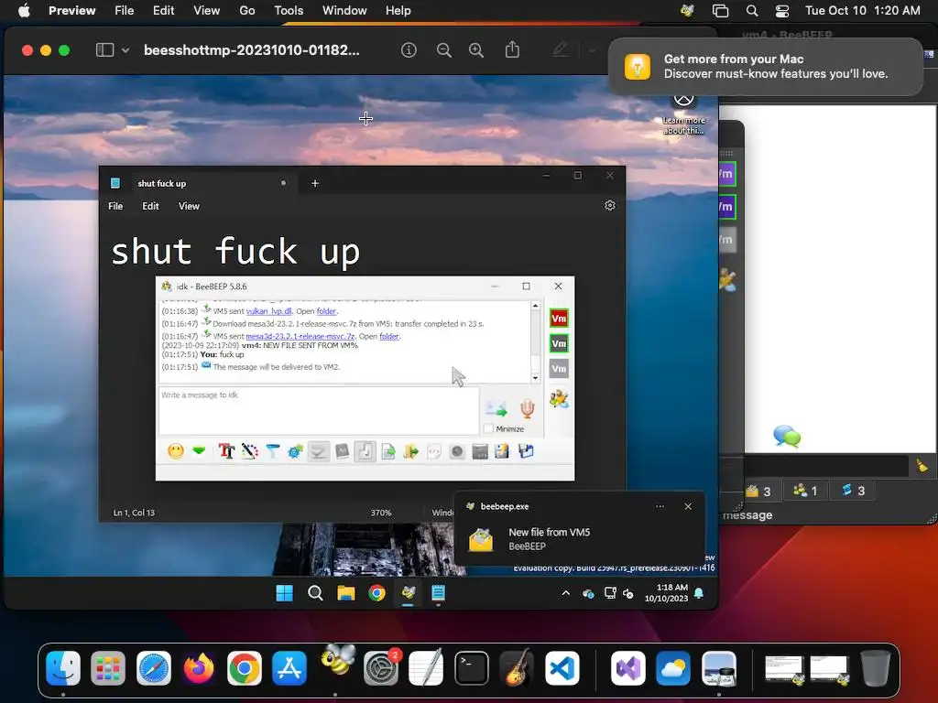This screenshot has height=703, width=938.
Task: Open the Window menu in the menu bar
Action: point(344,10)
